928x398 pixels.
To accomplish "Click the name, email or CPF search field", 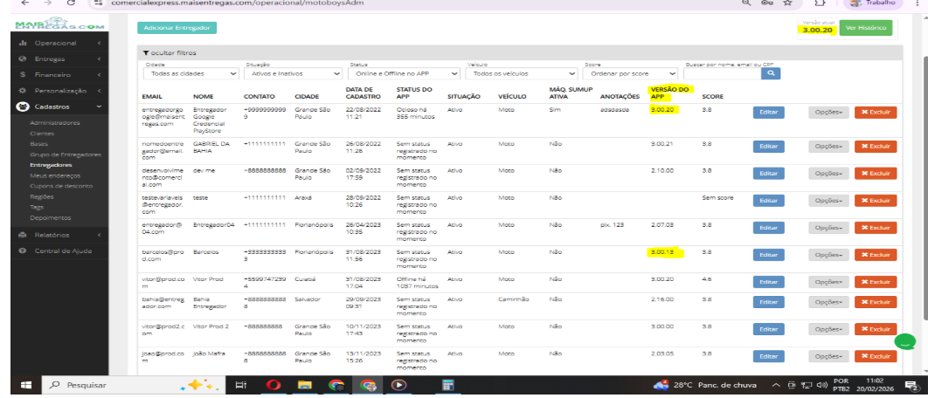I will point(722,74).
